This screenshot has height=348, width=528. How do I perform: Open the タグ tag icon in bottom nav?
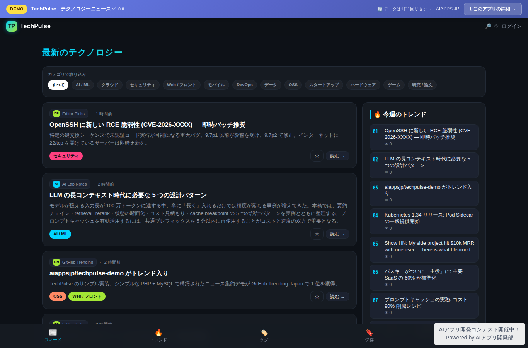(264, 333)
